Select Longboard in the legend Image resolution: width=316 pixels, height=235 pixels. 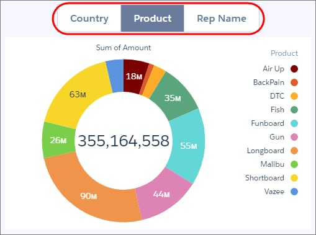coord(266,151)
